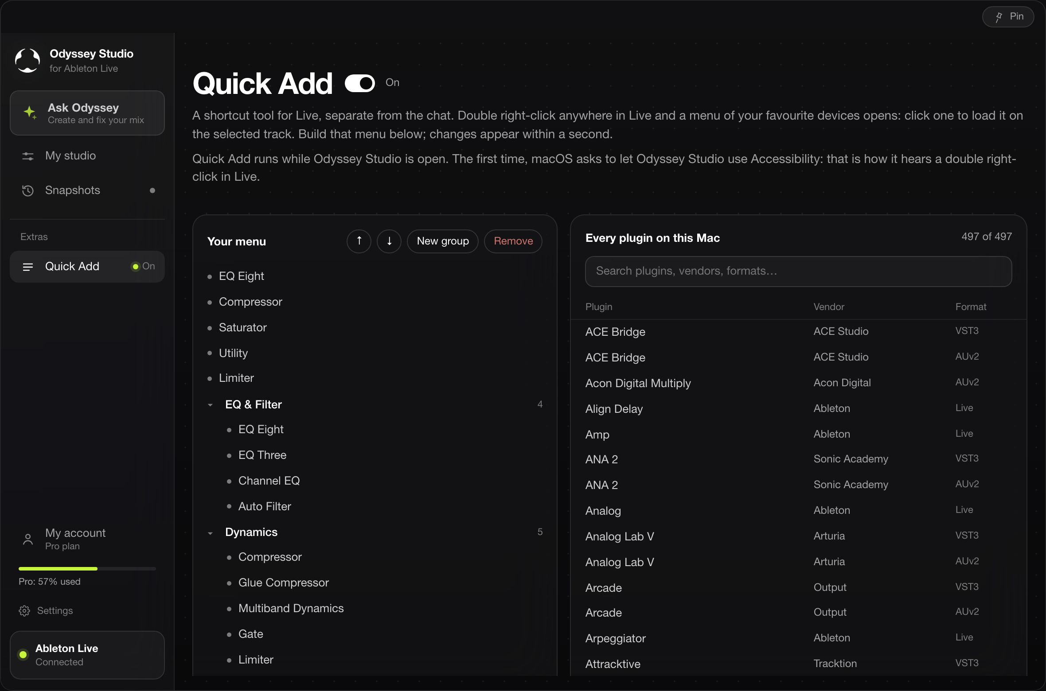
Task: Click the Attracktive plugin row
Action: click(798, 664)
